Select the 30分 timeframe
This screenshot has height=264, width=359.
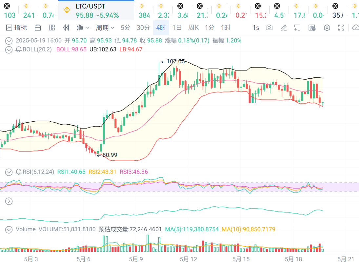click(x=143, y=28)
